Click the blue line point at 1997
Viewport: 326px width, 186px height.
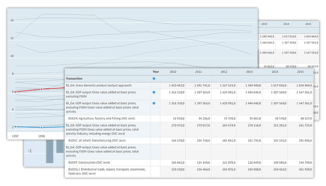point(16,127)
